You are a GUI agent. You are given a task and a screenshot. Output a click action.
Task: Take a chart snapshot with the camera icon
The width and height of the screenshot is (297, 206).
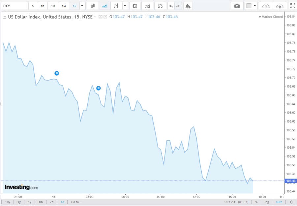click(x=237, y=6)
